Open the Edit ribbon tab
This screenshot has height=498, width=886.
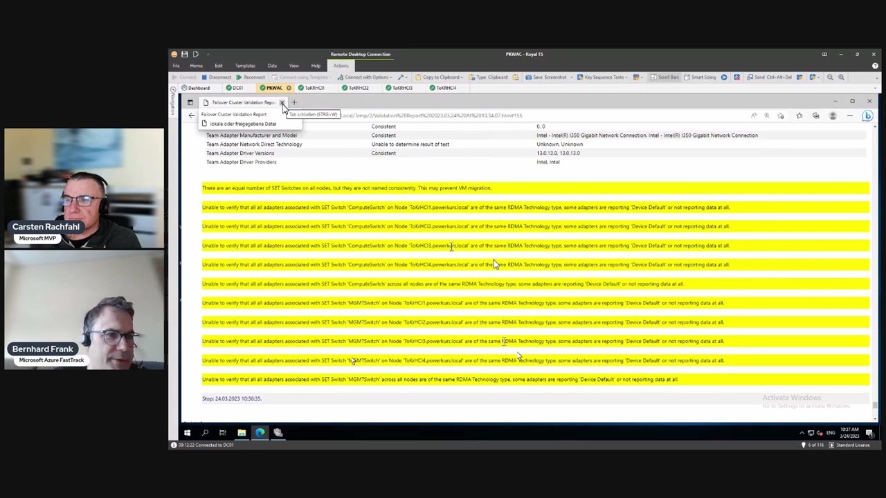(219, 66)
